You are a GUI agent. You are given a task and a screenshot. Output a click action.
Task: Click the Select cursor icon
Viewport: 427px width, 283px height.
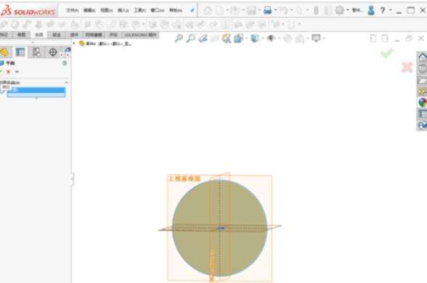click(x=299, y=10)
